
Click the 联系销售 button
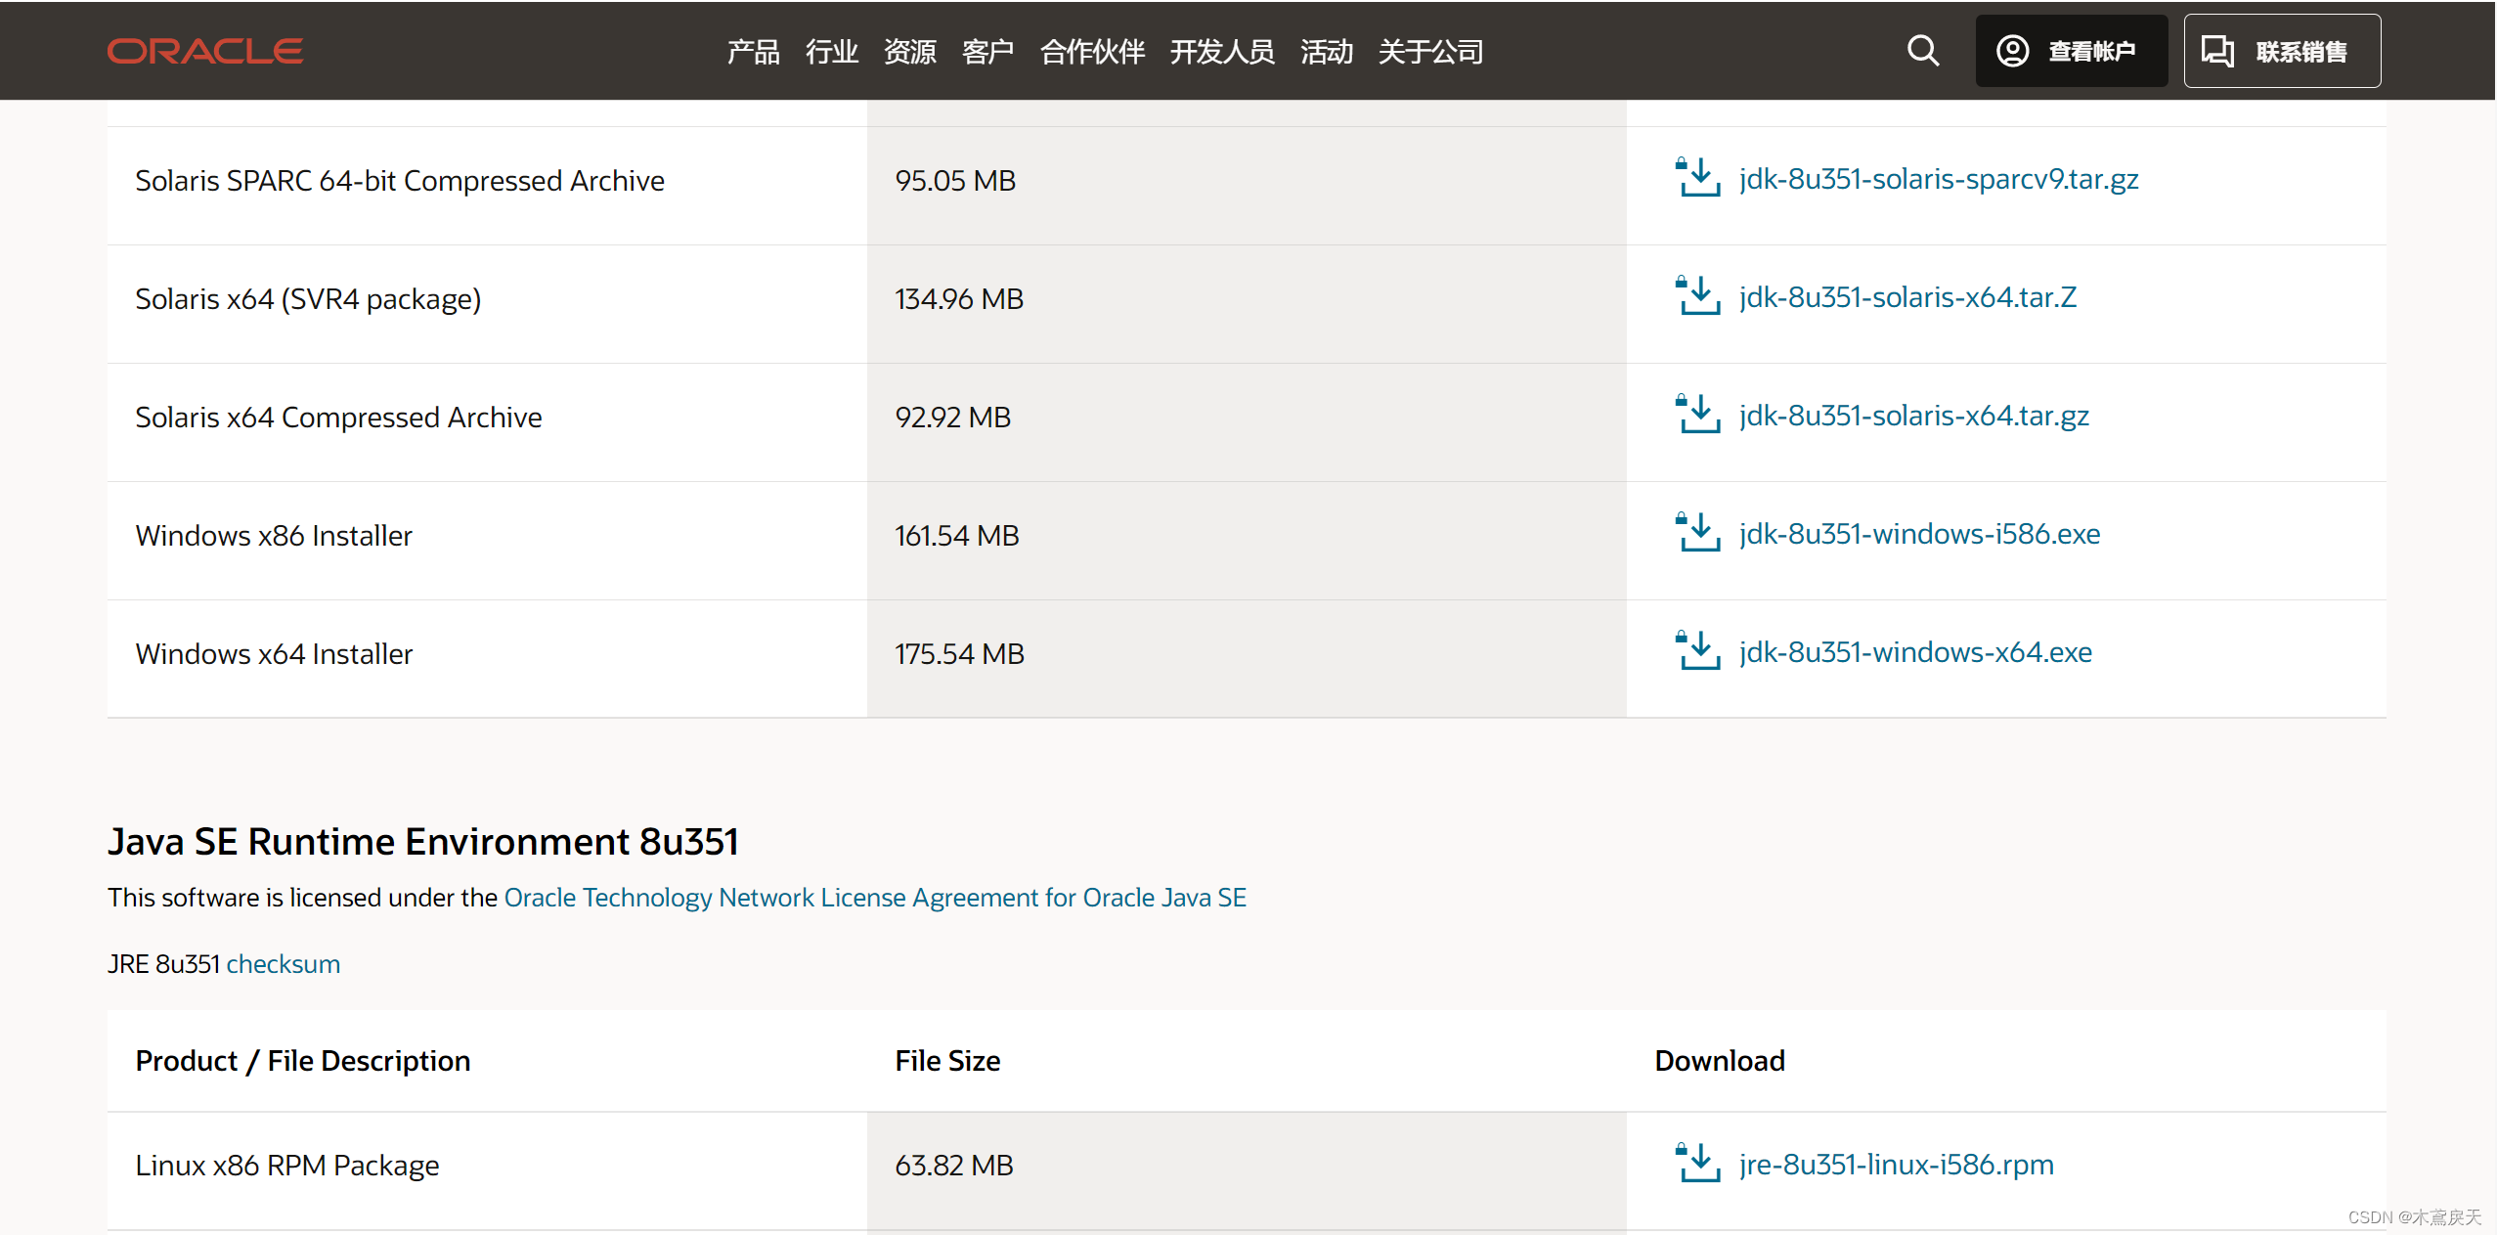click(x=2282, y=51)
